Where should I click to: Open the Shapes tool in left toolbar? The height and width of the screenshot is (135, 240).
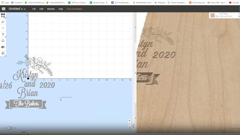[3, 15]
